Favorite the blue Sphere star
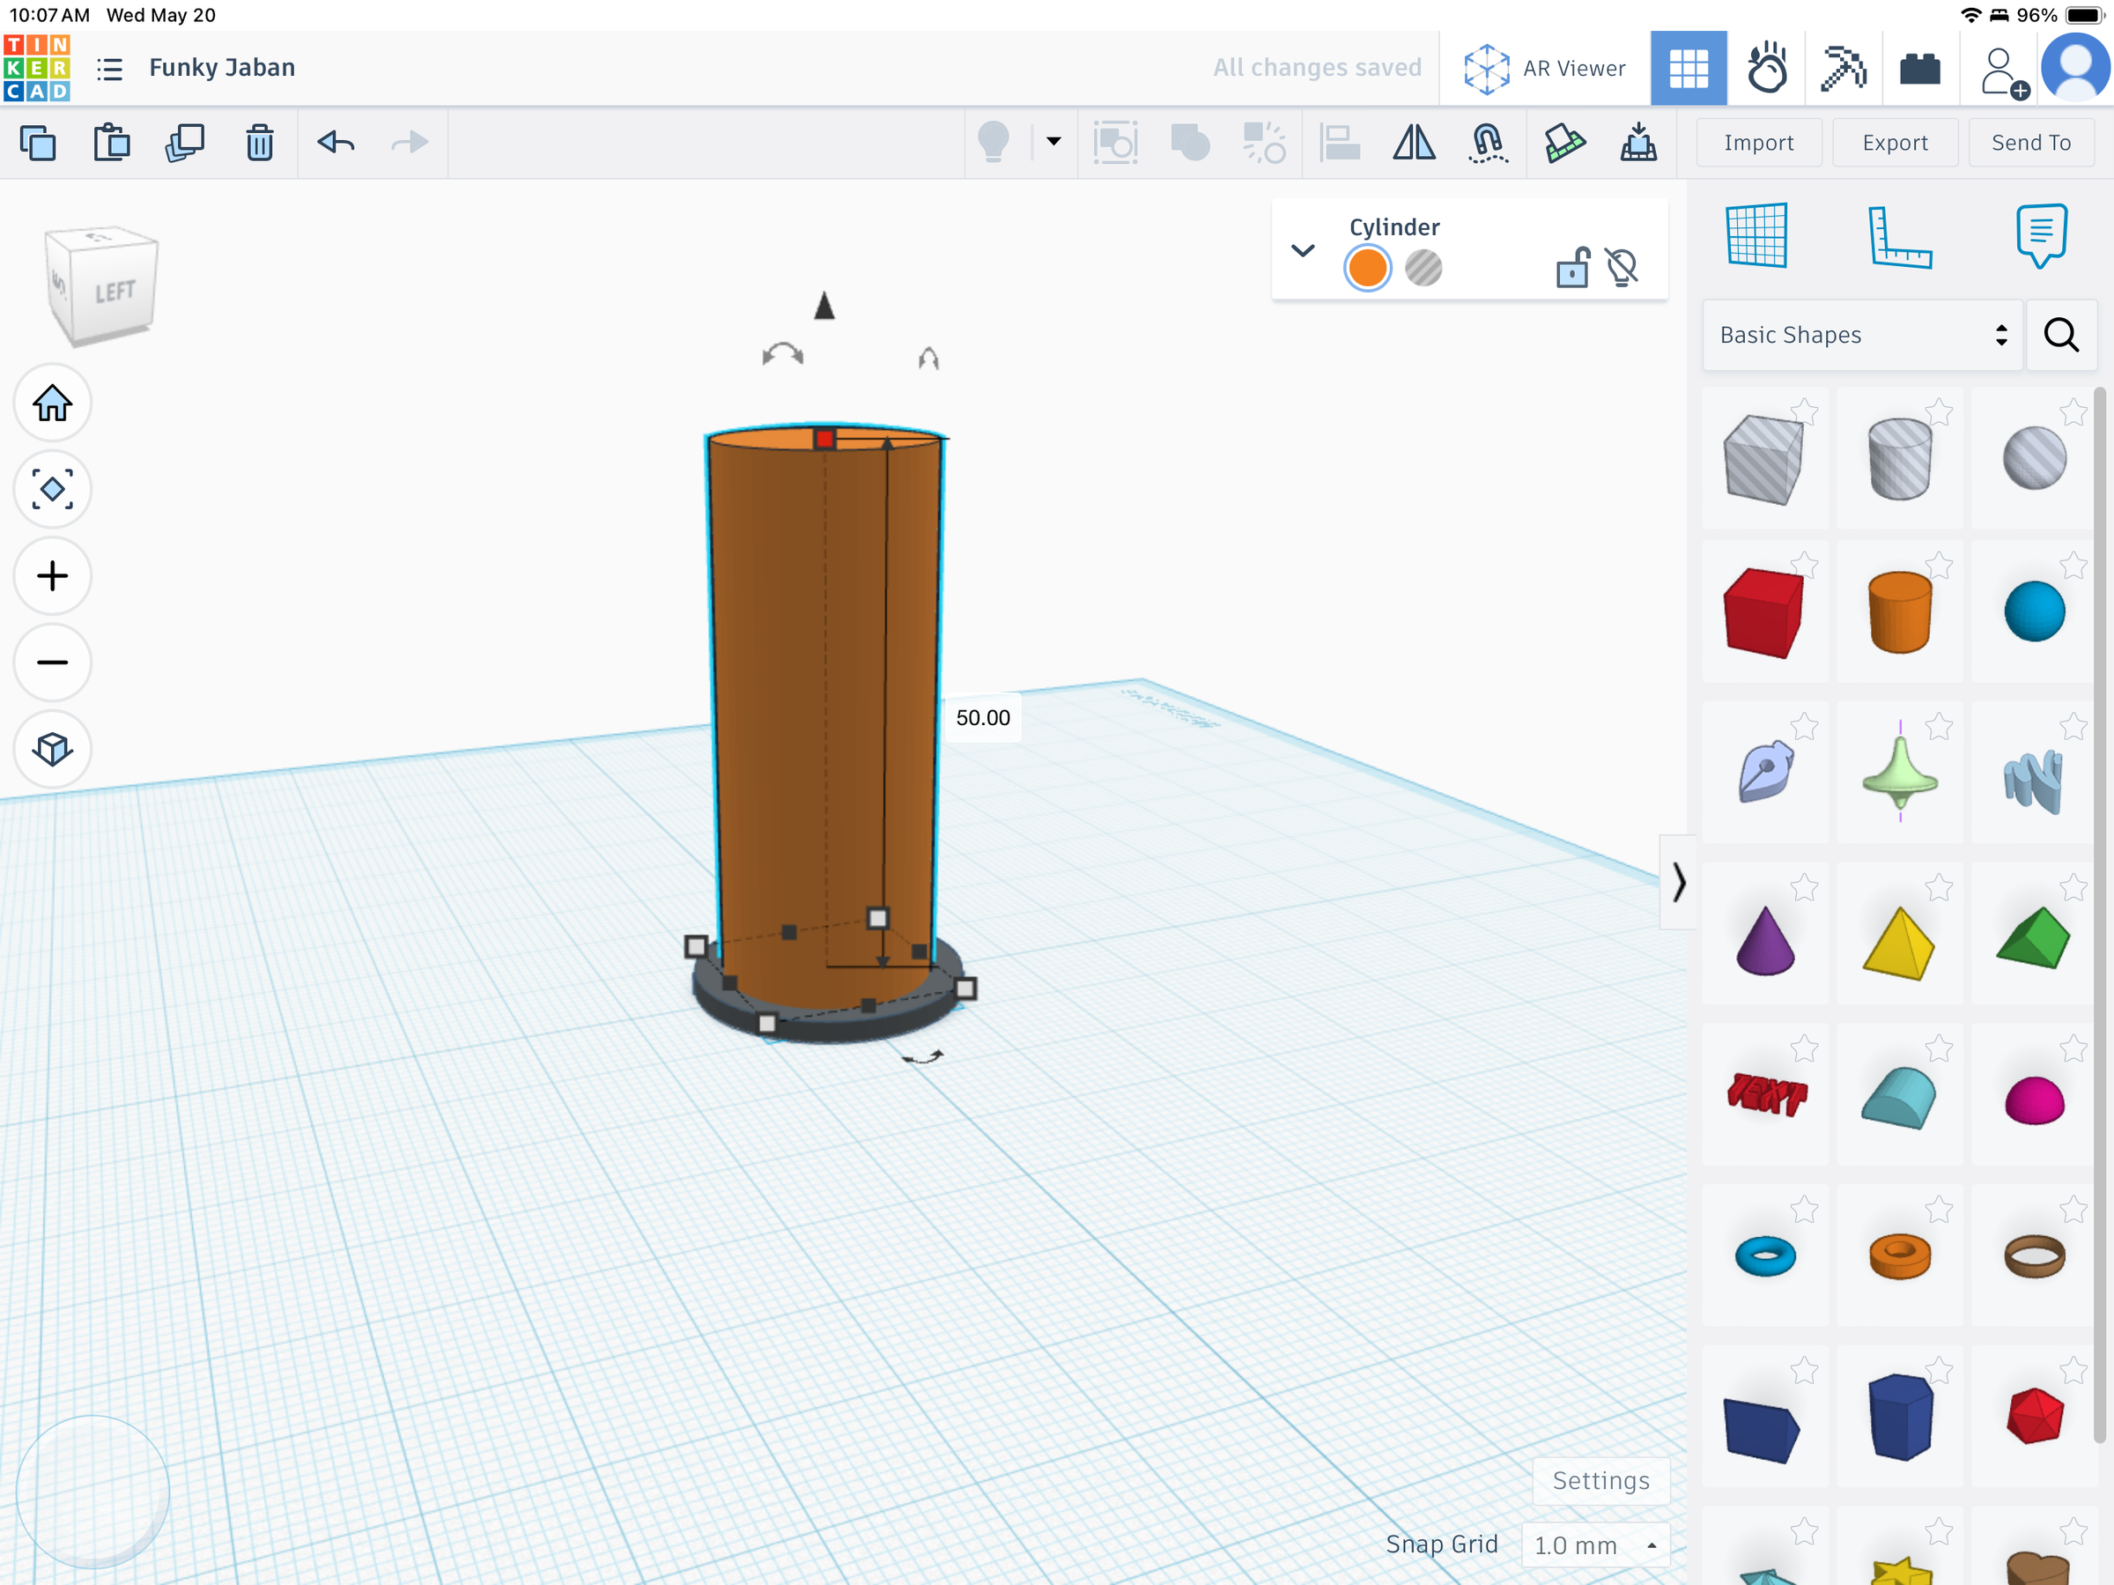The height and width of the screenshot is (1585, 2114). pyautogui.click(x=2073, y=564)
